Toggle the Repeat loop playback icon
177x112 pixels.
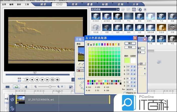pos(52,80)
